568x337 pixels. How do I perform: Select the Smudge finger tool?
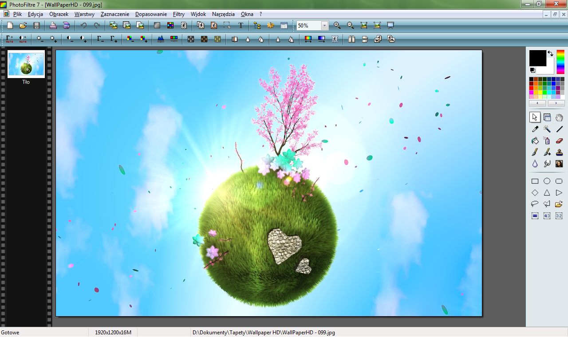coord(547,163)
